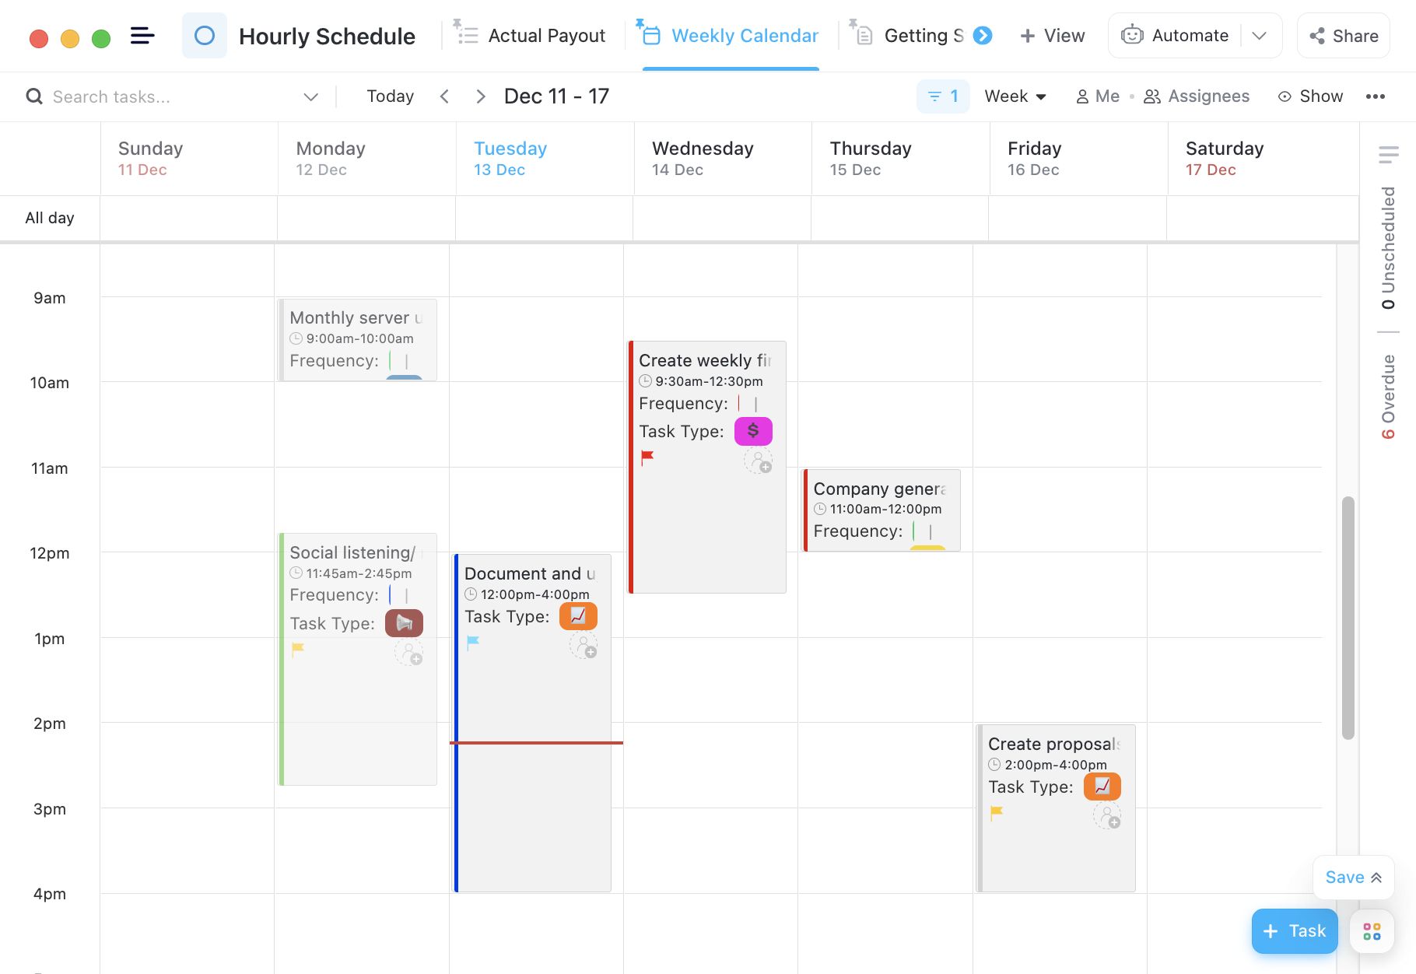The width and height of the screenshot is (1416, 974).
Task: Click the red priority flag on Create weekly task
Action: (x=647, y=457)
